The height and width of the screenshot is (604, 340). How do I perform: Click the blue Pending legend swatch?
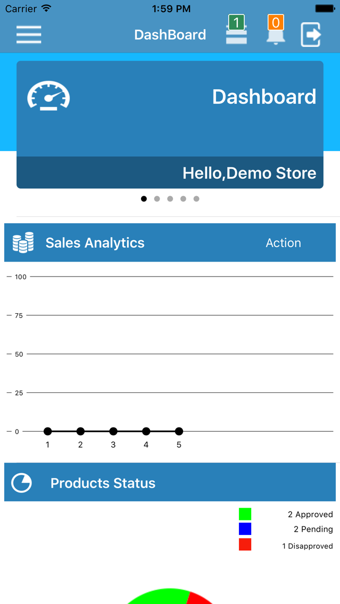245,529
